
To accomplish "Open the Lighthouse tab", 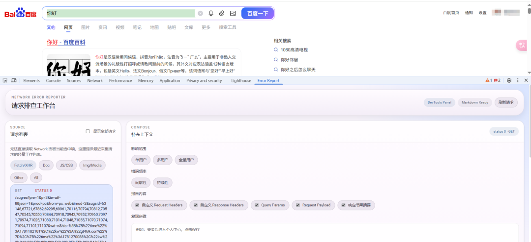I will pos(241,81).
